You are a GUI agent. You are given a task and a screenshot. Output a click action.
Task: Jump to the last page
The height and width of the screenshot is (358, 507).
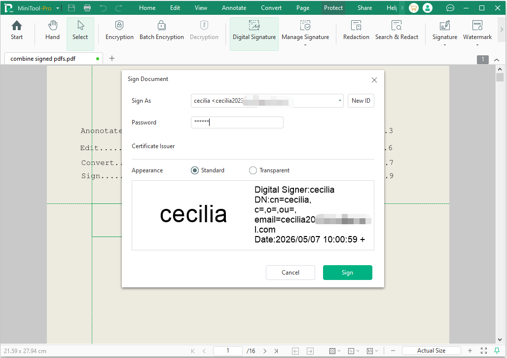click(276, 351)
